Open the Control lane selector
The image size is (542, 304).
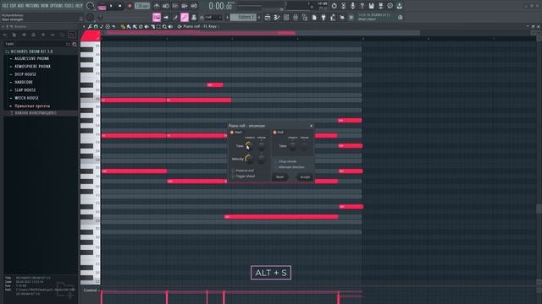[91, 290]
